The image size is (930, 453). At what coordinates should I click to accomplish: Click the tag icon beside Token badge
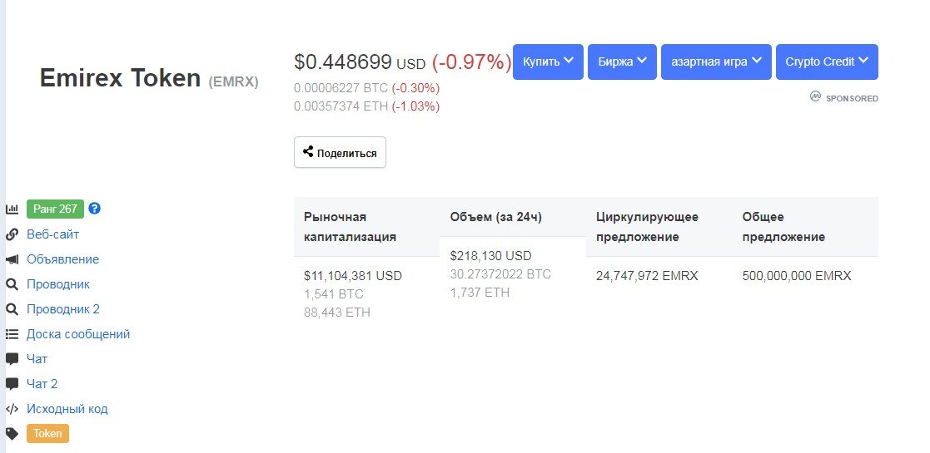(x=12, y=433)
